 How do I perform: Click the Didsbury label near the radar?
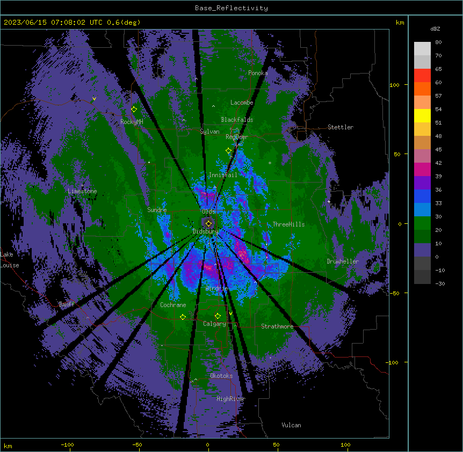coord(206,231)
